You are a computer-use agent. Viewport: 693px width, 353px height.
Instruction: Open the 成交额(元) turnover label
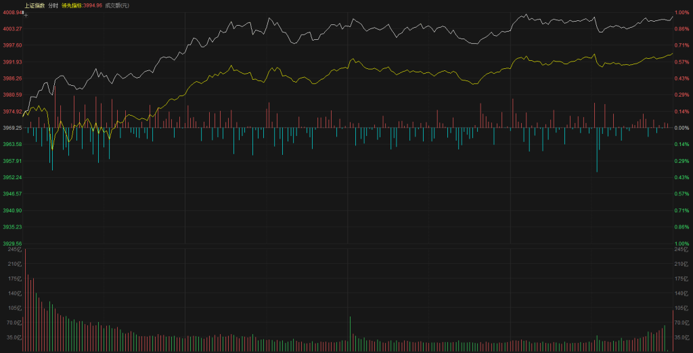(117, 5)
